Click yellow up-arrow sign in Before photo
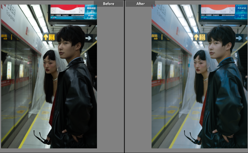This screenshot has height=153, width=248. 46,37
